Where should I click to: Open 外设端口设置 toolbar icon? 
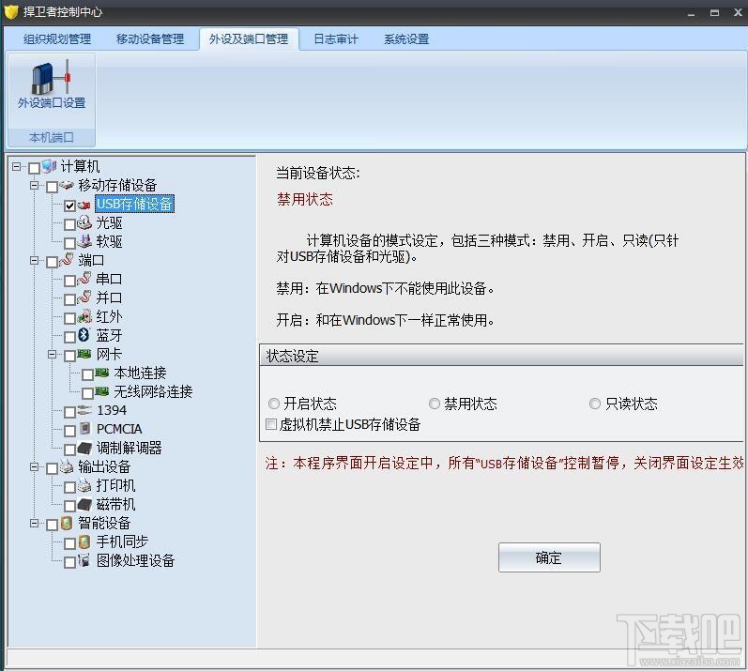(51, 84)
